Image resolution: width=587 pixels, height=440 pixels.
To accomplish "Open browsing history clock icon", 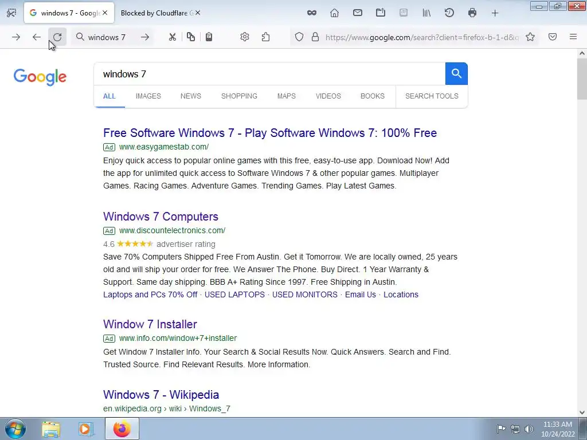I will [449, 13].
